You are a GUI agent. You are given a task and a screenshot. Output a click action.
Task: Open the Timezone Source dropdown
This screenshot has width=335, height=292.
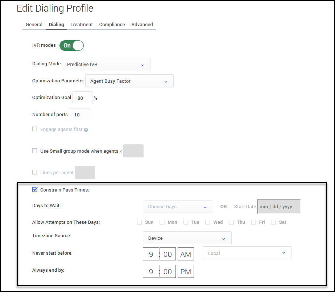187,238
